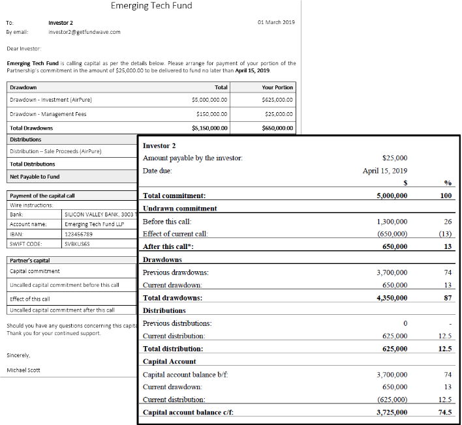The image size is (462, 425).
Task: Click the 'Capital commitment' row label
Action: click(35, 271)
